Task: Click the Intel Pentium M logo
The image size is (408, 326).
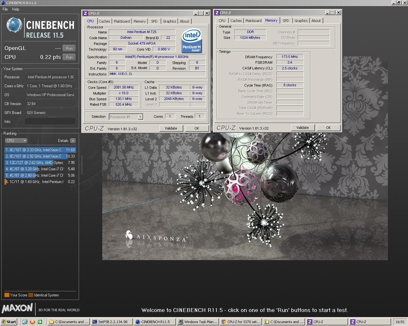Action: pos(191,41)
